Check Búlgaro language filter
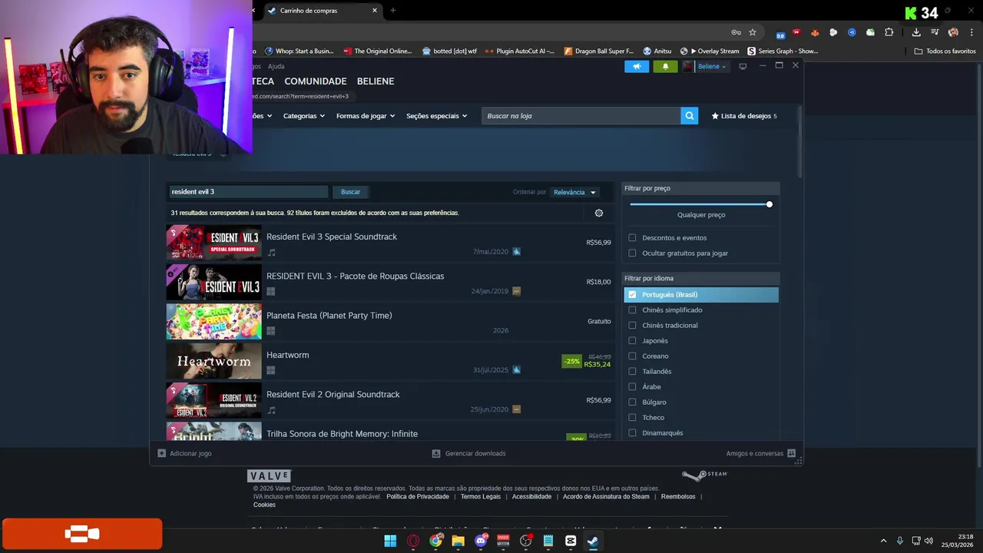Screen dimensions: 983x553 click(632, 402)
